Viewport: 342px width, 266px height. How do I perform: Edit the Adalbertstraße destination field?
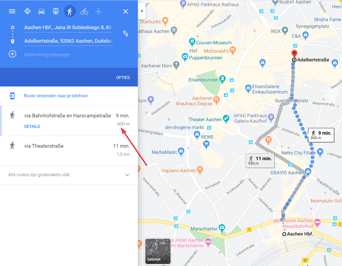(69, 41)
